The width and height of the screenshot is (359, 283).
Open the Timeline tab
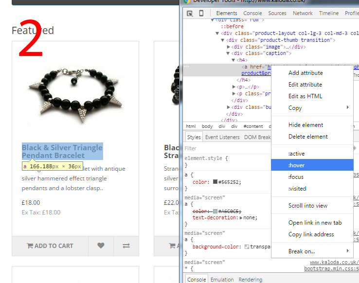coord(329,13)
